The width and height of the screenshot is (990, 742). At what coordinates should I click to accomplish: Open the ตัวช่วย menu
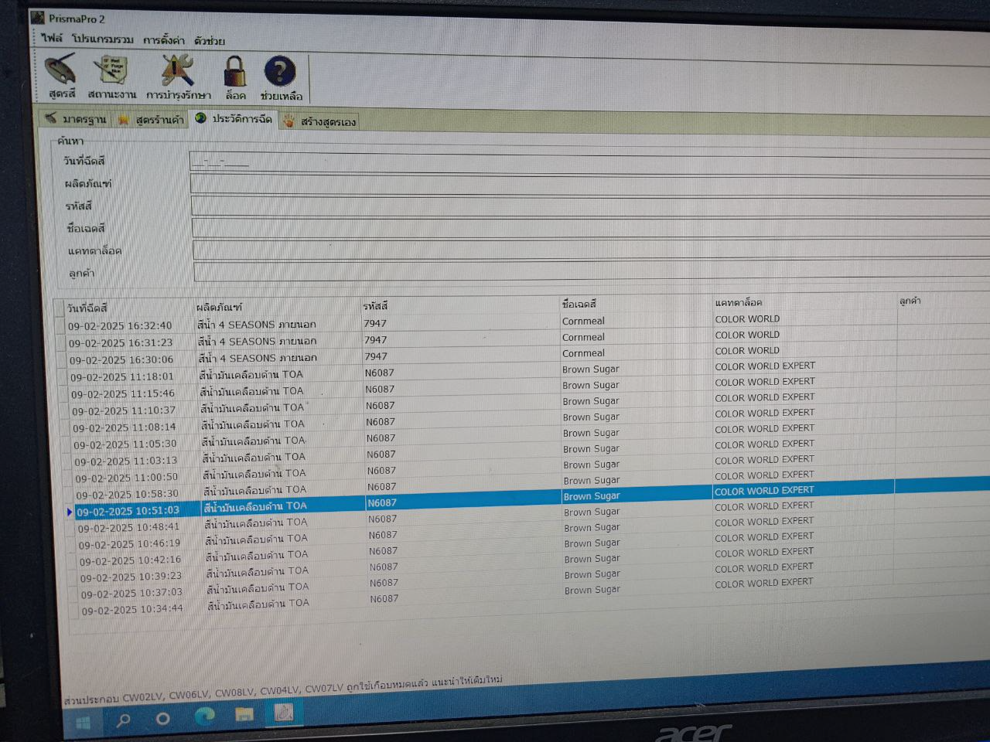point(210,41)
